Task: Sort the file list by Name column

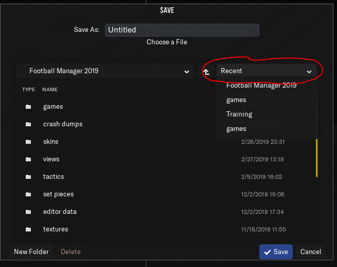Action: (50, 90)
